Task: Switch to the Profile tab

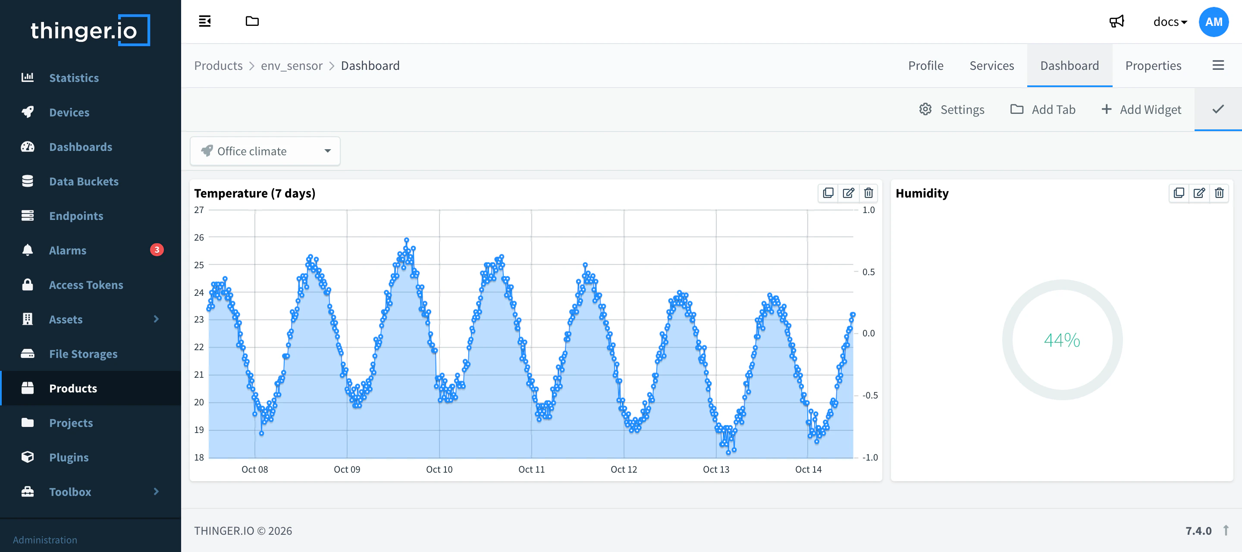Action: (925, 66)
